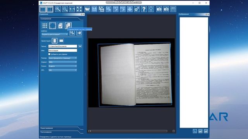Select landscape orientation

click(x=61, y=41)
